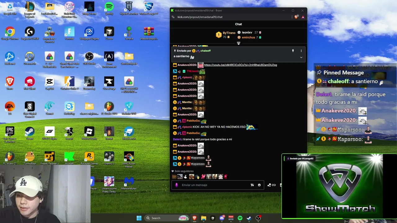
Task: Open File Explorer from the taskbar
Action: pyautogui.click(x=203, y=218)
